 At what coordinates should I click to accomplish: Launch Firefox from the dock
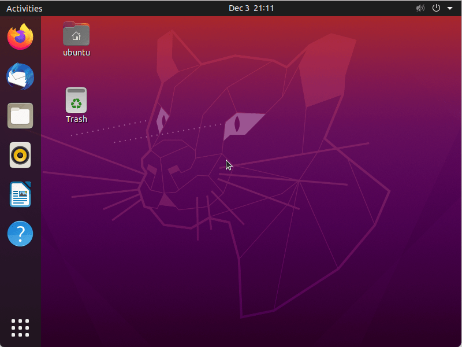point(20,36)
